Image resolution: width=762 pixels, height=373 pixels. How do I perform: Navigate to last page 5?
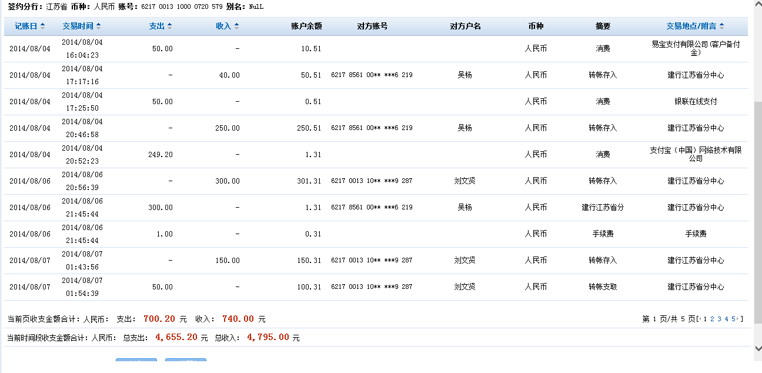(x=732, y=319)
